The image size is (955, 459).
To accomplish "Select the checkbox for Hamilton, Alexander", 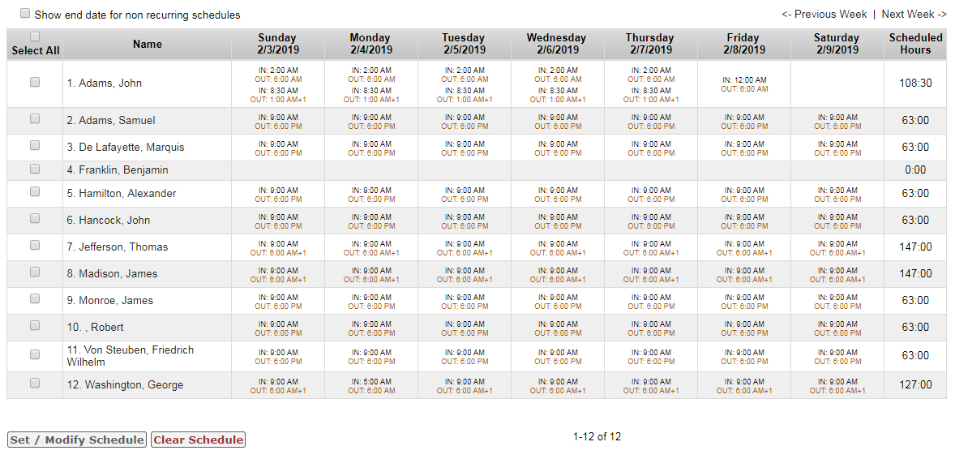I will tap(35, 191).
